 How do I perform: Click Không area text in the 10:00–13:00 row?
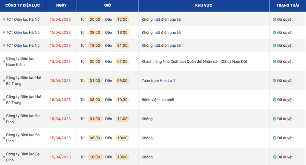(147, 157)
